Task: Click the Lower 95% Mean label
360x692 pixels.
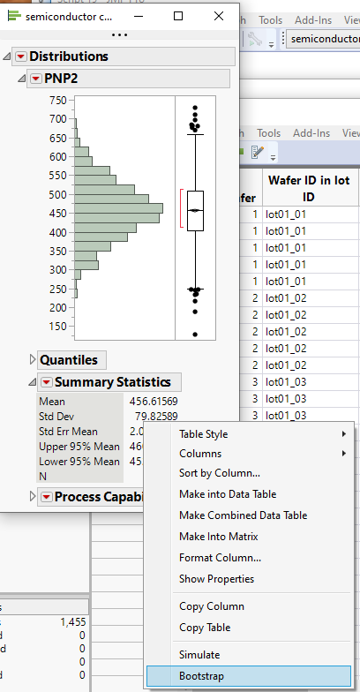Action: 79,462
